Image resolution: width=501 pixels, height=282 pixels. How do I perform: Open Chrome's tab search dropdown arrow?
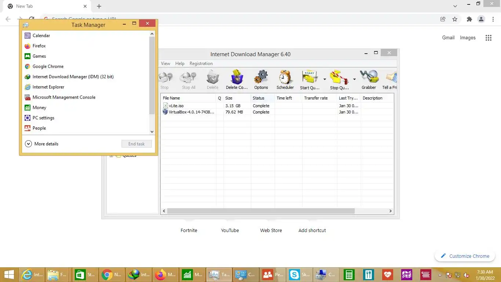pos(455,6)
